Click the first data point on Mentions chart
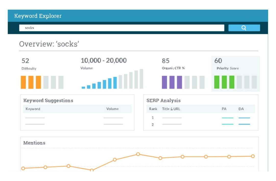The image size is (276, 181). [x=23, y=168]
